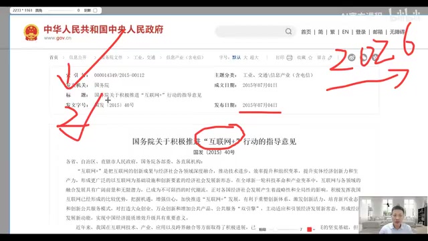Open 信息产业(含电信) breadcrumb link
The width and height of the screenshot is (428, 241).
coord(185,58)
